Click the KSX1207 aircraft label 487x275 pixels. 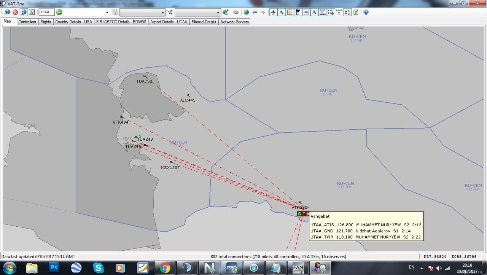coord(170,167)
